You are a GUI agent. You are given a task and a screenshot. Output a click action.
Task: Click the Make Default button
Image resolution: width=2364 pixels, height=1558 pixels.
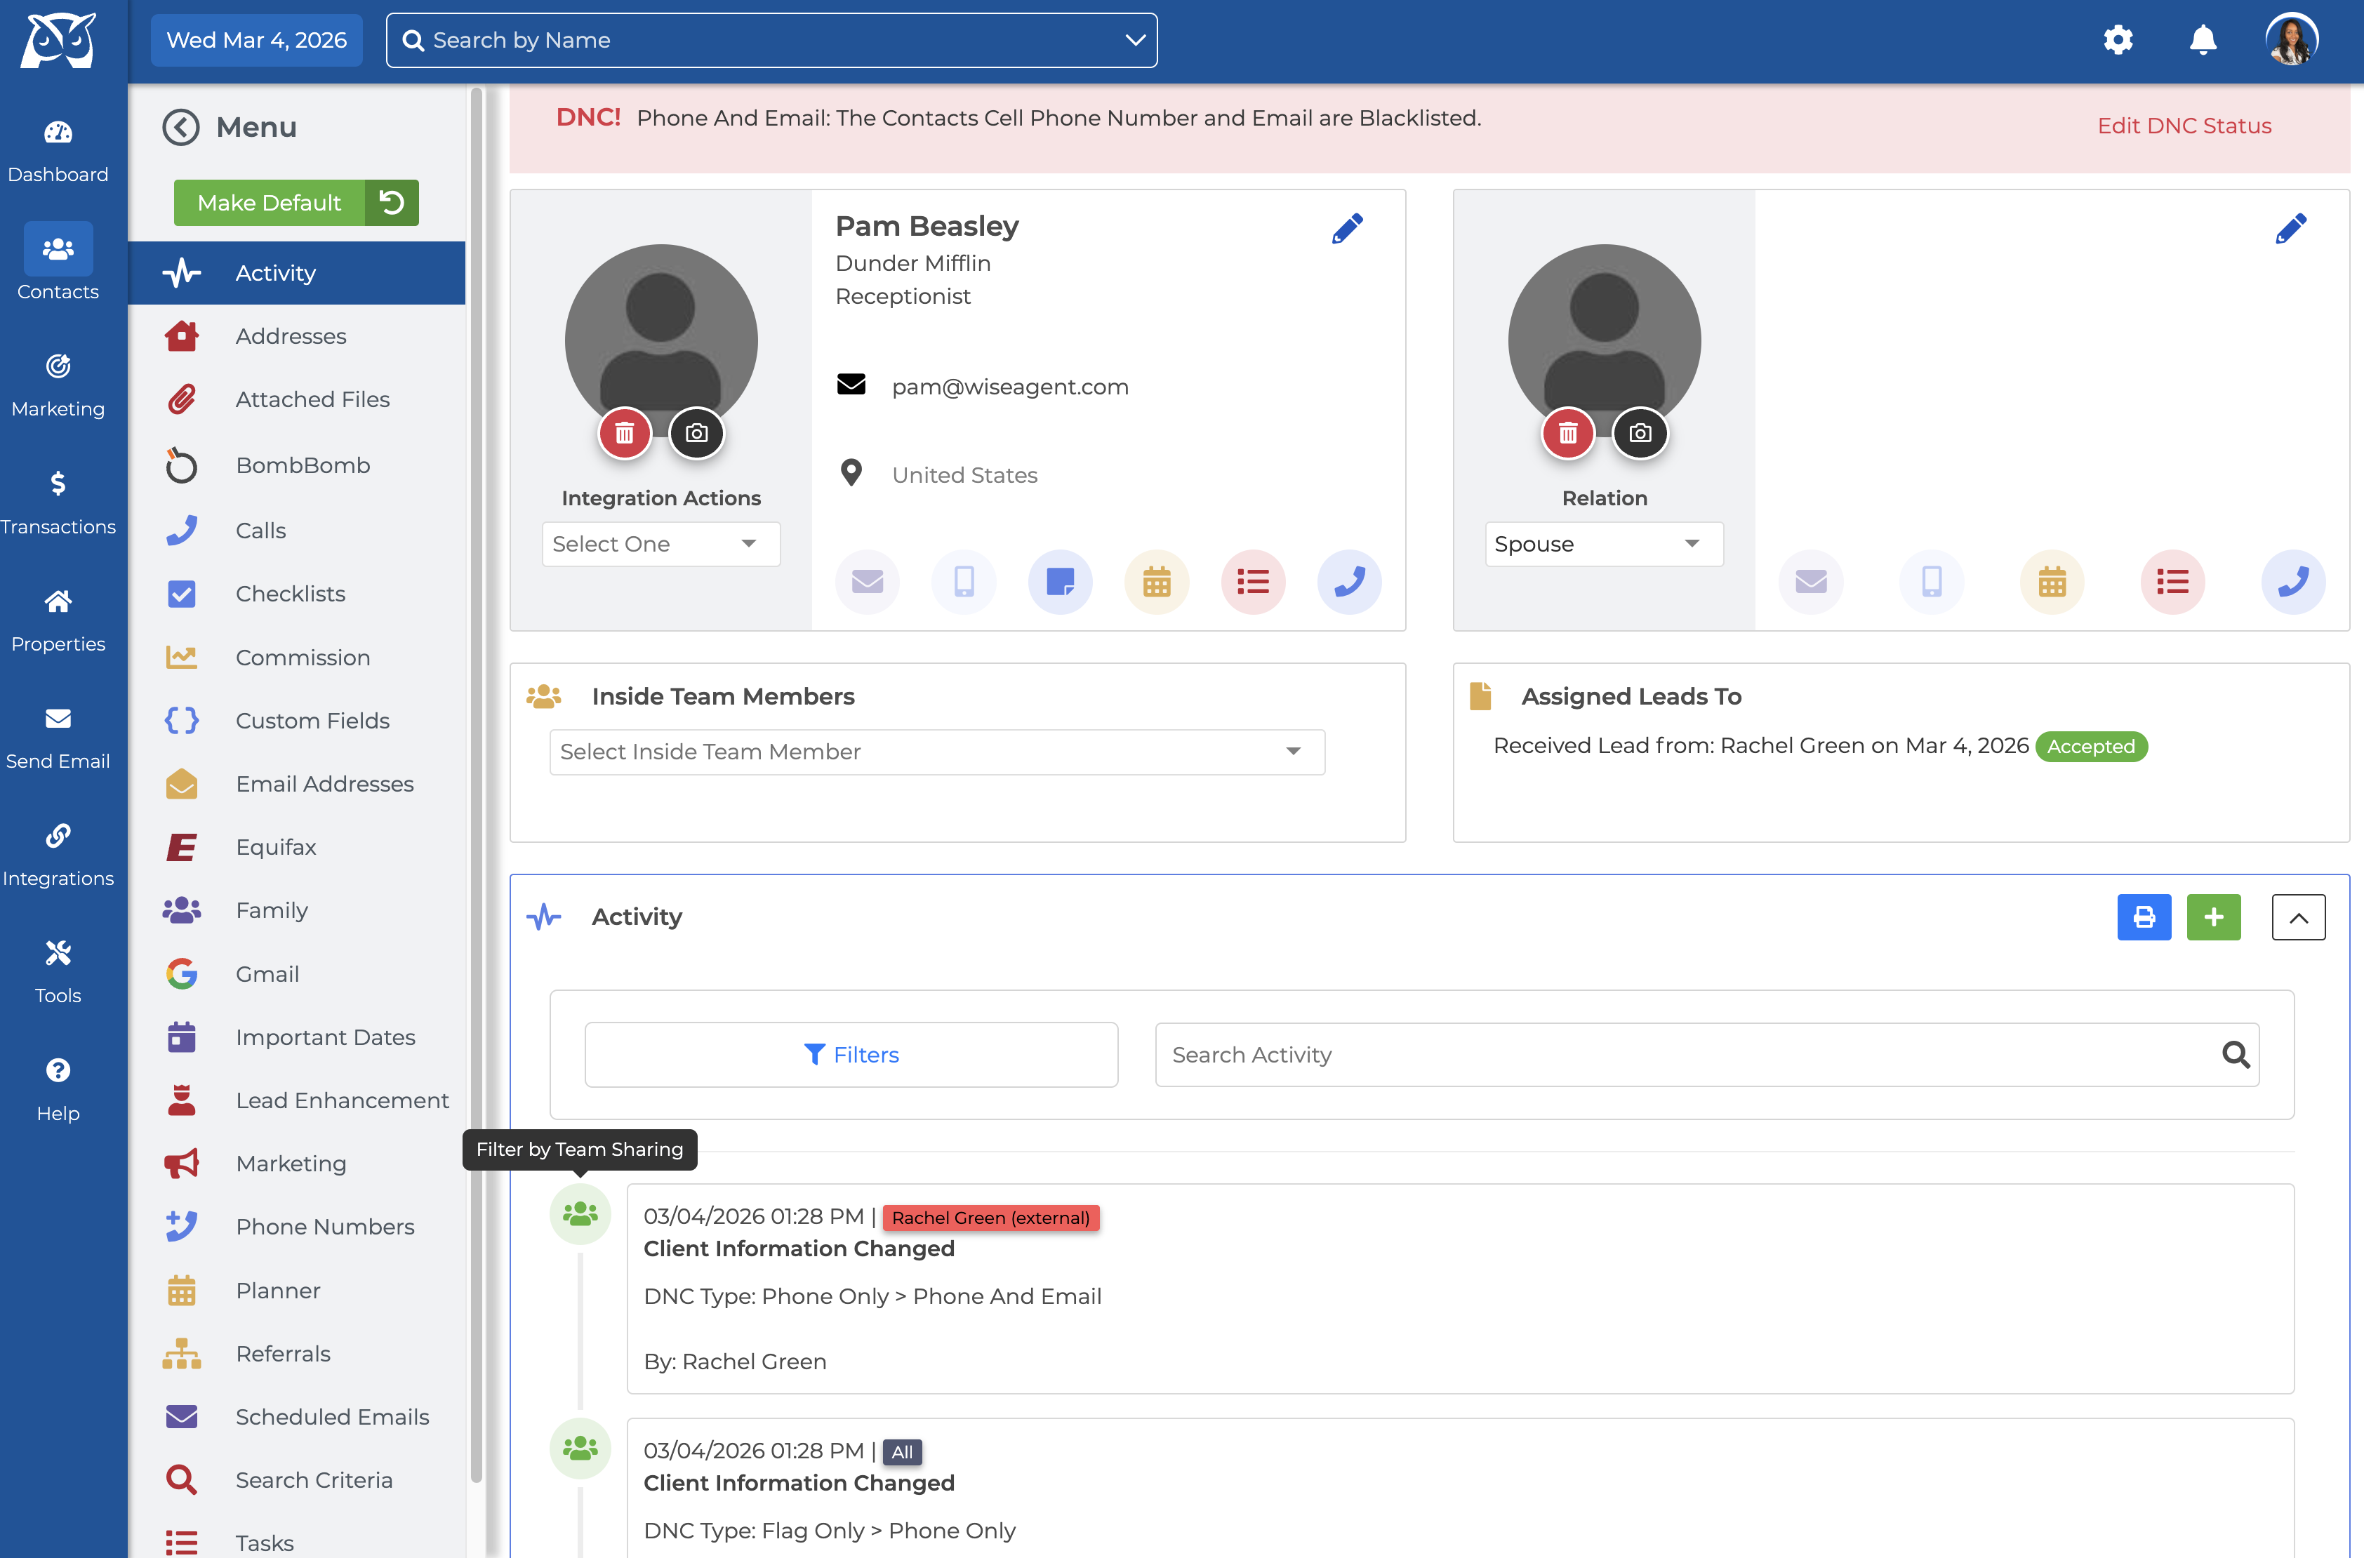point(270,203)
